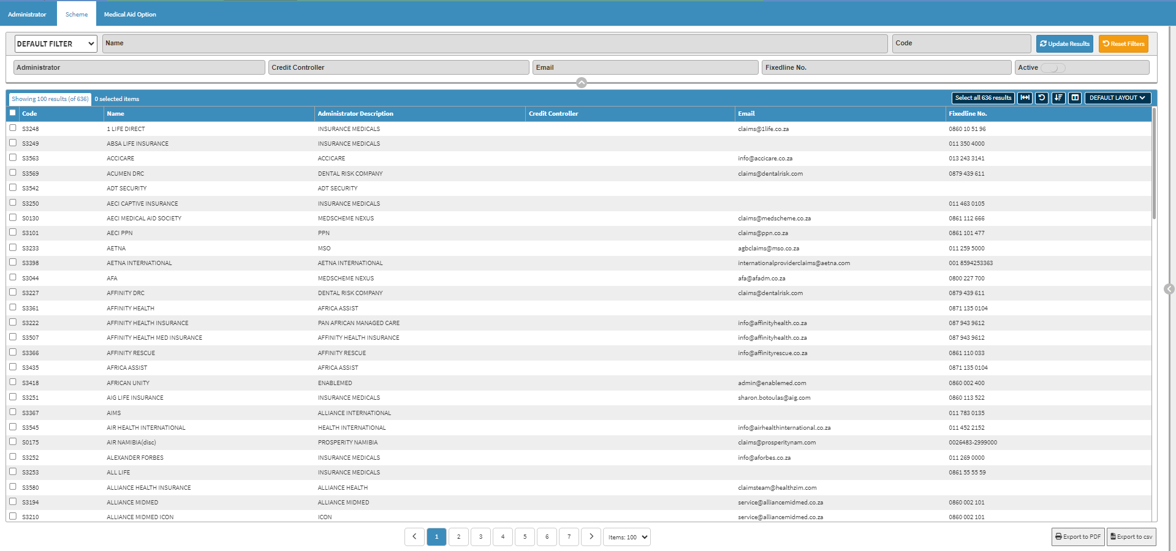This screenshot has height=551, width=1176.
Task: Click the ALEXANDER FORBES name cell
Action: (135, 457)
